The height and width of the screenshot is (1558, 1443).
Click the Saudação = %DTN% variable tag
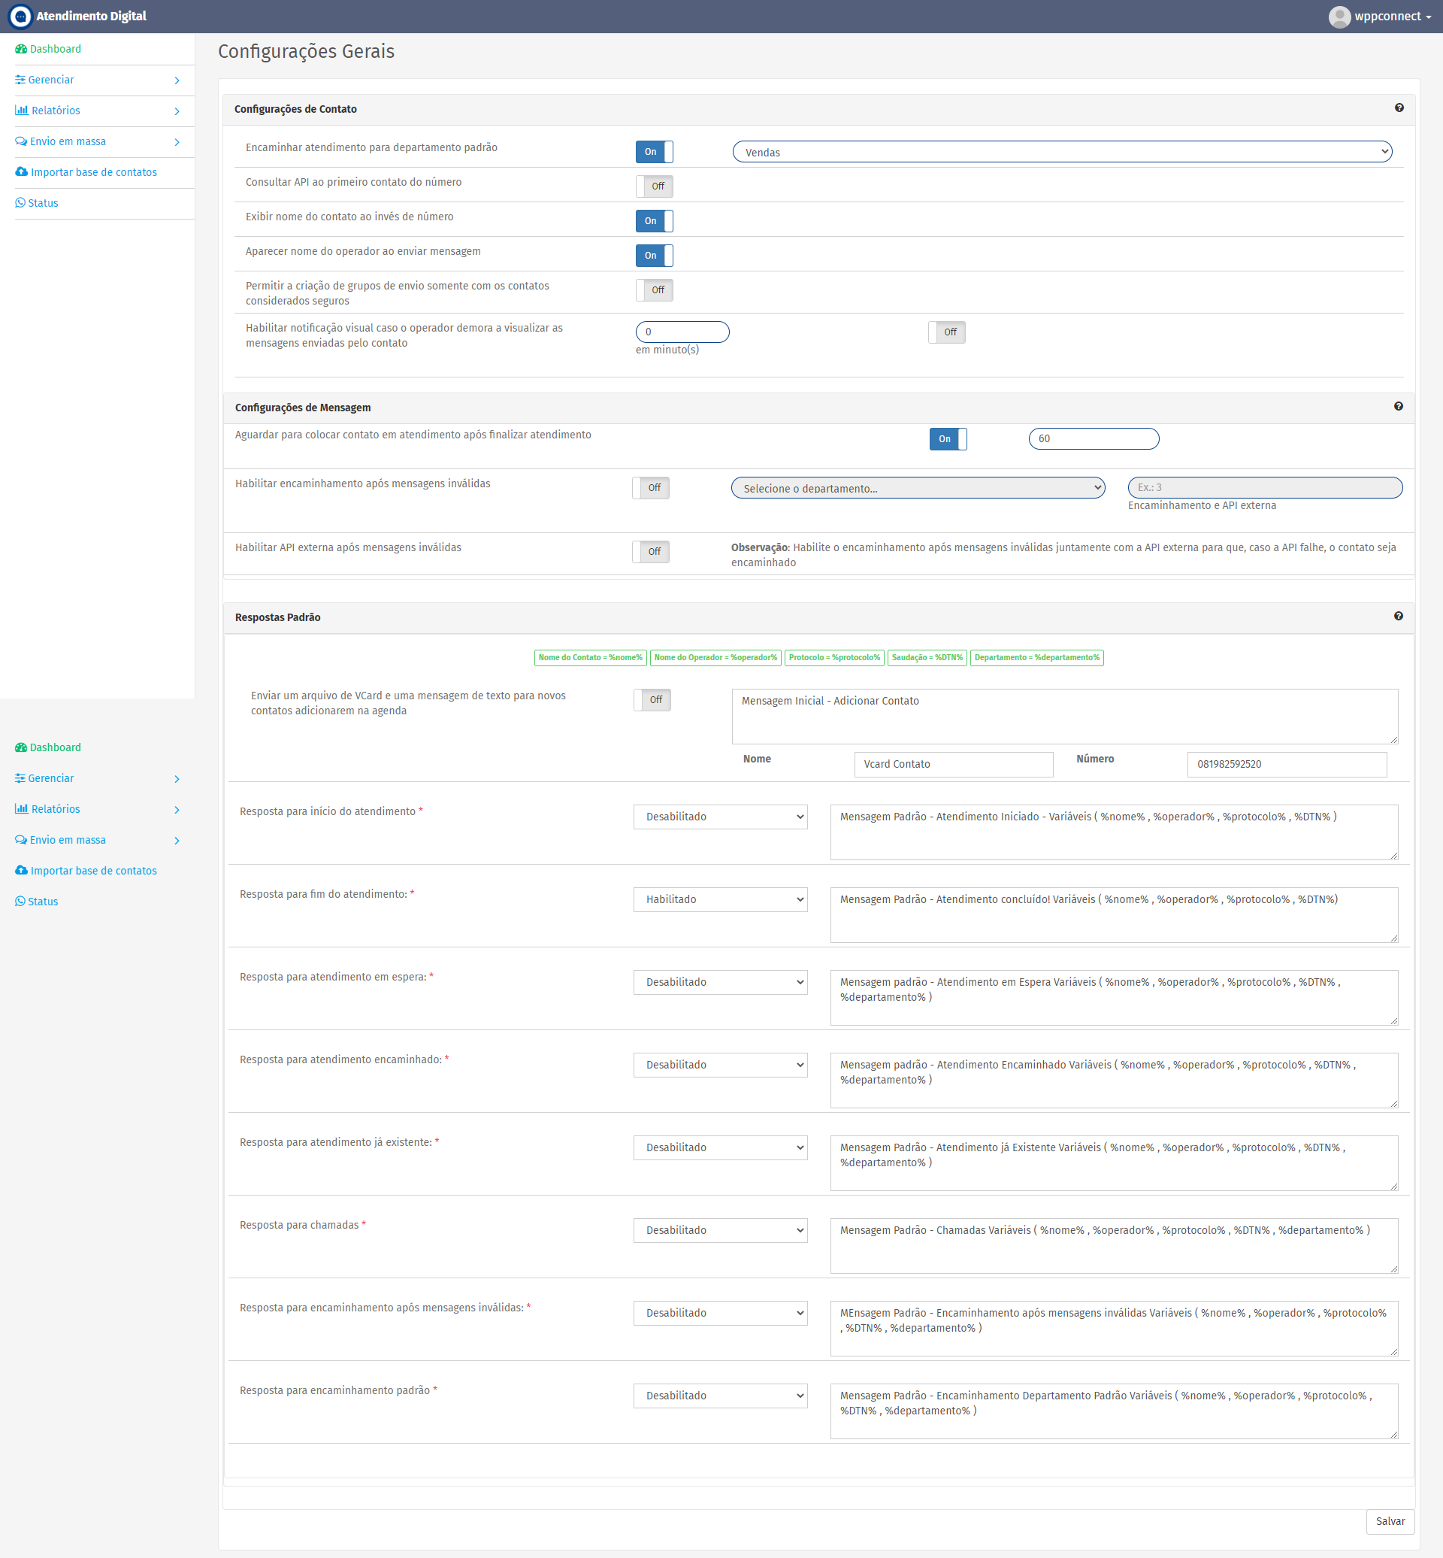[x=927, y=657]
